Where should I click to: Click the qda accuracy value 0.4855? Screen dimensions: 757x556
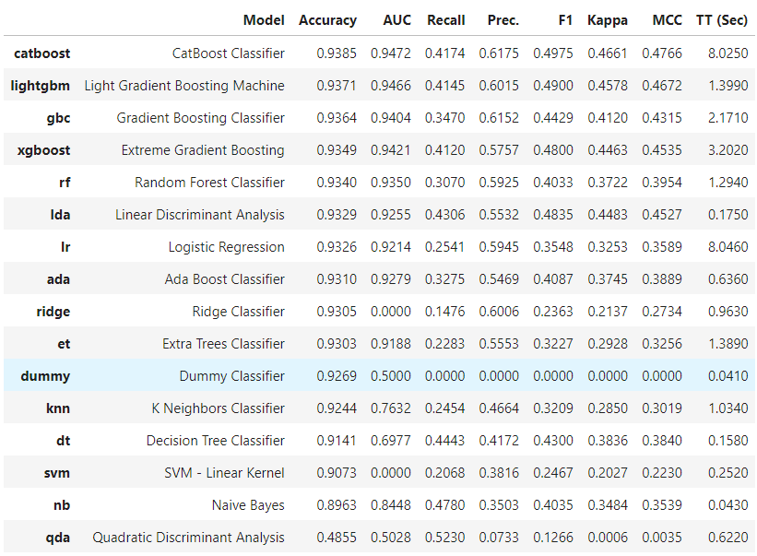coord(337,538)
